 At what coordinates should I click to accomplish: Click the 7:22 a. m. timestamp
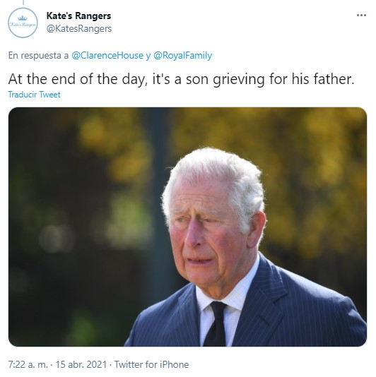point(28,364)
